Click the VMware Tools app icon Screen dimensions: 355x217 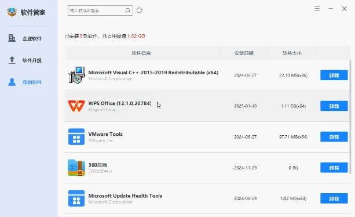point(76,137)
